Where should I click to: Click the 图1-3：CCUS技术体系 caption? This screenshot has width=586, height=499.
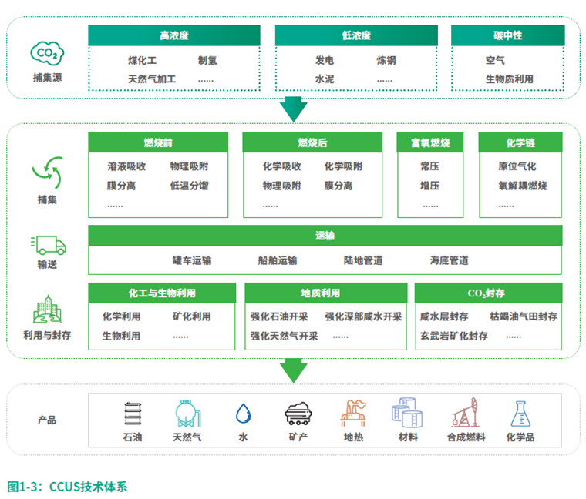(x=67, y=486)
